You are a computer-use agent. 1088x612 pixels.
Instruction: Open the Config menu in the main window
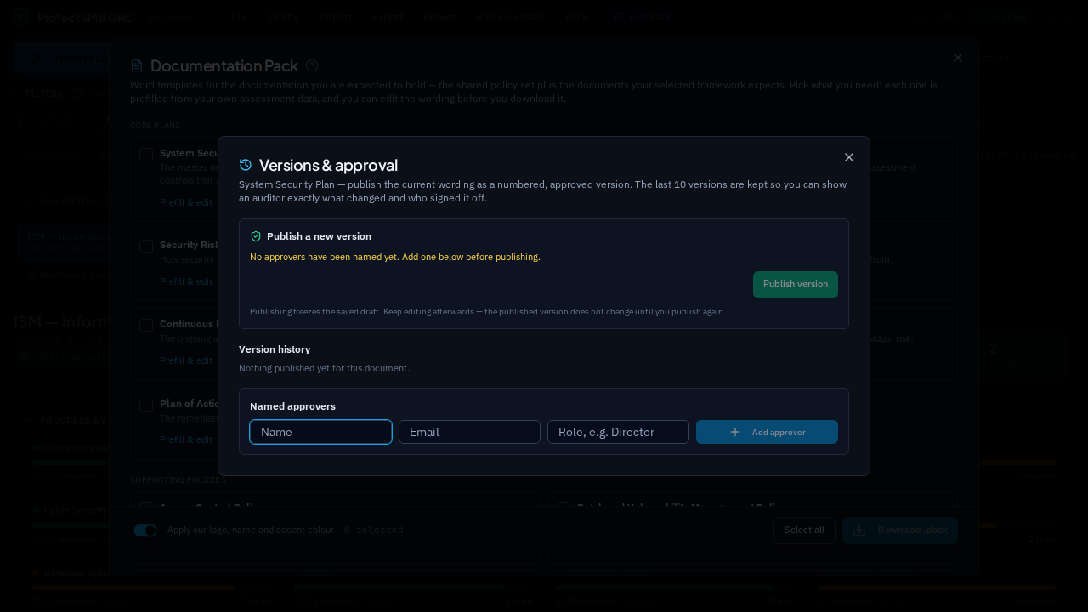(283, 17)
